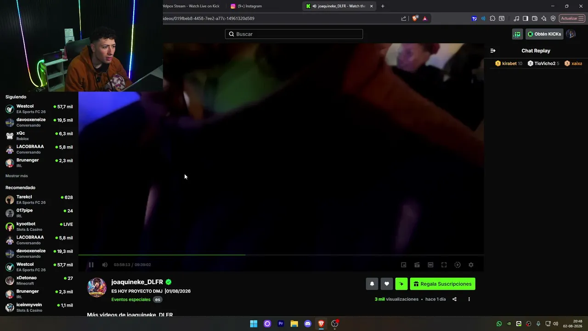Screen dimensions: 588x331
Task: Click the Brave Rewards triangle icon
Action: tap(424, 18)
